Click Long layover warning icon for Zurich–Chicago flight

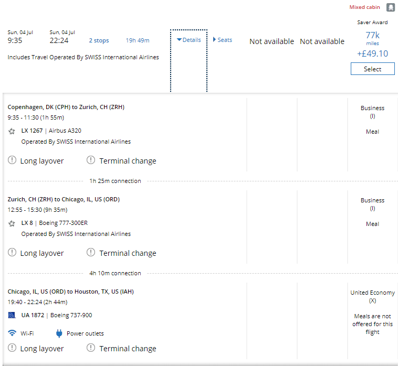[x=12, y=253]
